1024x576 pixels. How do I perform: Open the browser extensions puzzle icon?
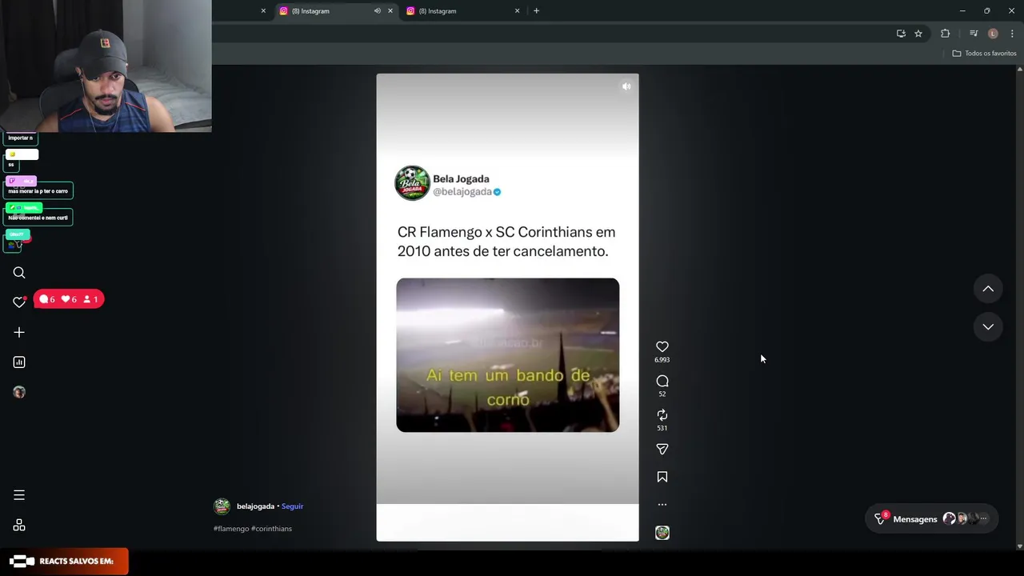click(x=946, y=34)
